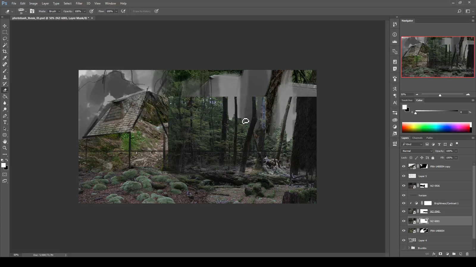This screenshot has height=267, width=476.
Task: Open eraser Flow slider dropdown
Action: click(x=116, y=11)
